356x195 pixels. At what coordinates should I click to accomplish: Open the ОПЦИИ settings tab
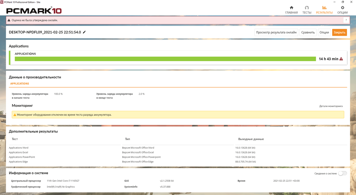click(x=342, y=10)
